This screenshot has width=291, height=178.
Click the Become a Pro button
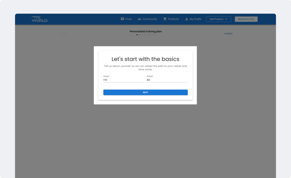[246, 19]
